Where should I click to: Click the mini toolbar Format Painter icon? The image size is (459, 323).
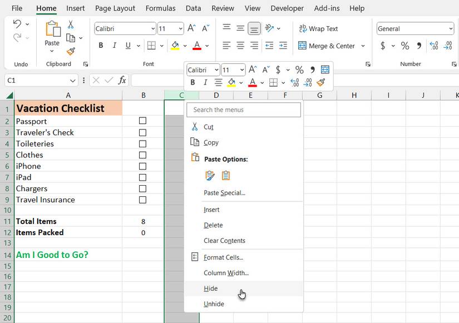coord(321,83)
